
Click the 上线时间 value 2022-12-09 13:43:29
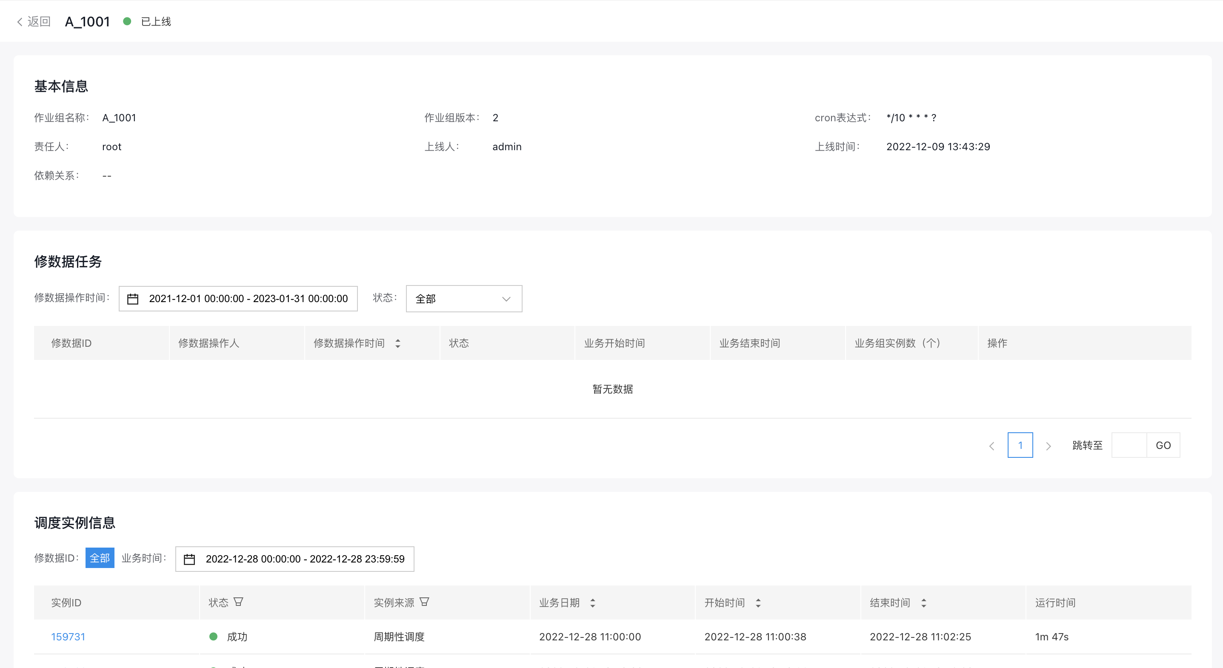pyautogui.click(x=938, y=147)
